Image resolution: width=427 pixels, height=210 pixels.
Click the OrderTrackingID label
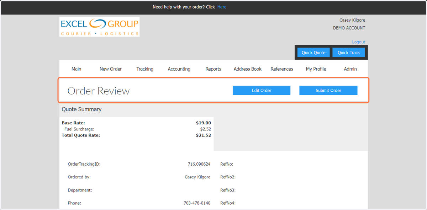pos(84,164)
